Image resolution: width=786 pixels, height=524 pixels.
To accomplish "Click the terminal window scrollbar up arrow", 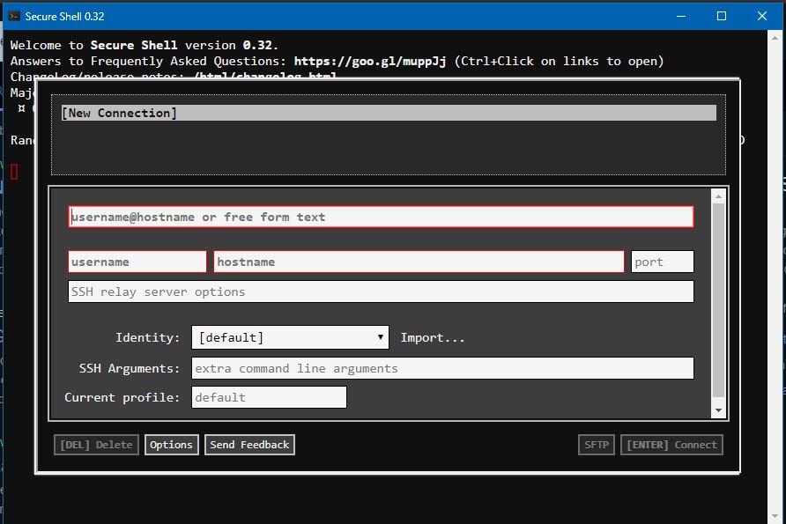I will point(775,38).
